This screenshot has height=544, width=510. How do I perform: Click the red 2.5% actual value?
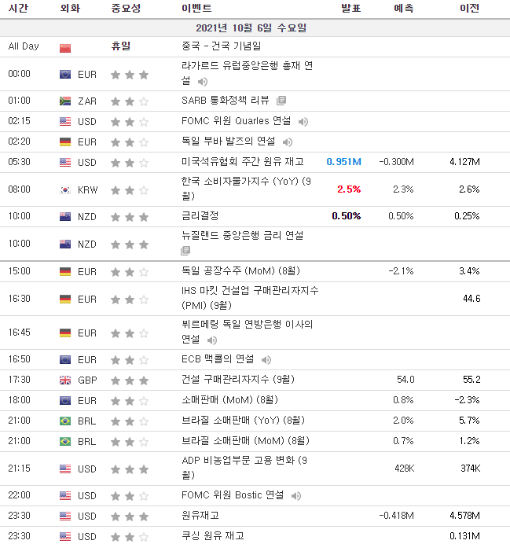tap(349, 189)
